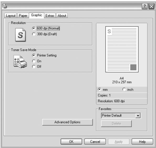
Task: Click the Apply button
Action: [119, 142]
